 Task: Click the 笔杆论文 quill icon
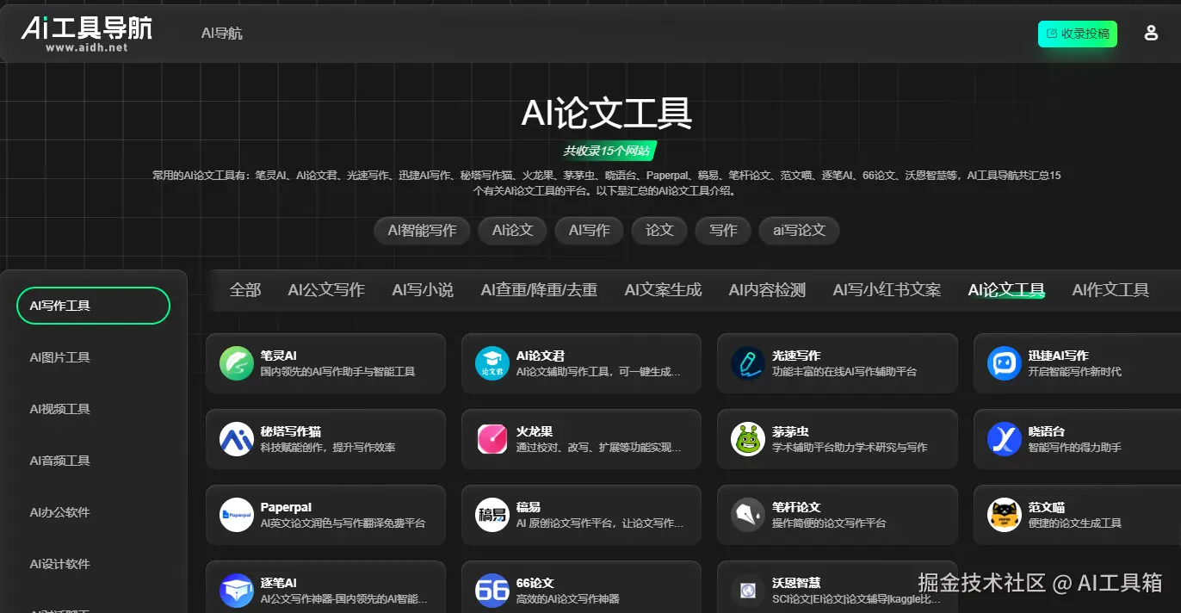[748, 515]
